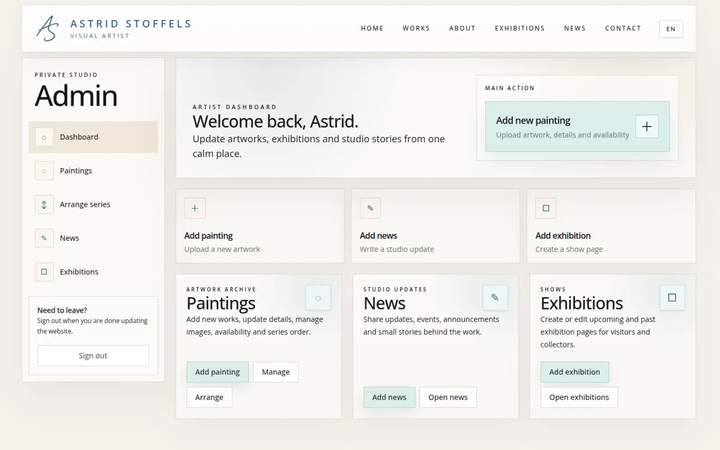Click the Exhibitions square icon in sidebar
The image size is (720, 450).
(44, 272)
